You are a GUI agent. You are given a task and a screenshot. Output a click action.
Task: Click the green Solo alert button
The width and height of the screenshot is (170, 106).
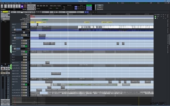[89, 5]
